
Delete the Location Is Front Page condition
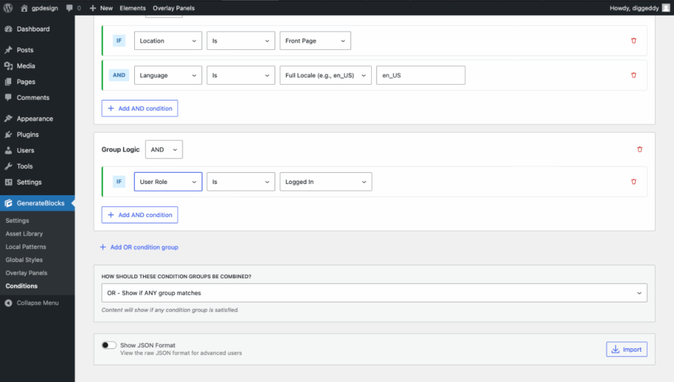coord(634,40)
